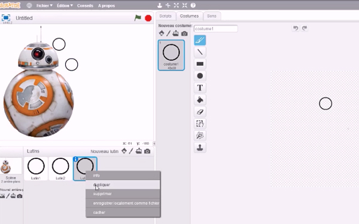
Task: Paint a new backdrop icon
Action: tap(8, 196)
